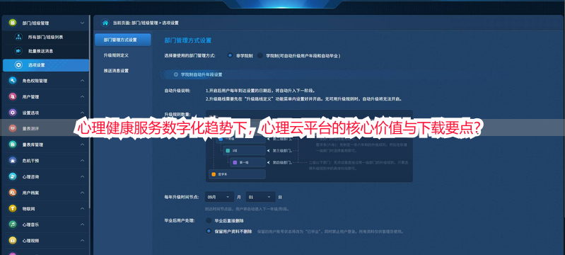Open the 09月 month dropdown
Viewport: 565px width, 255px height.
pyautogui.click(x=219, y=197)
